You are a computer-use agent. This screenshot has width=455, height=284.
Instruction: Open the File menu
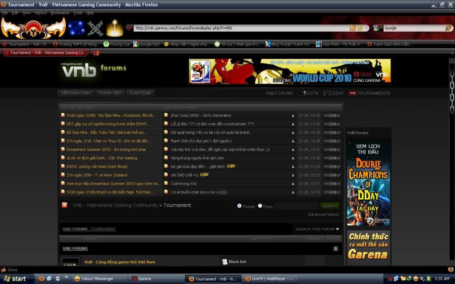coord(4,13)
